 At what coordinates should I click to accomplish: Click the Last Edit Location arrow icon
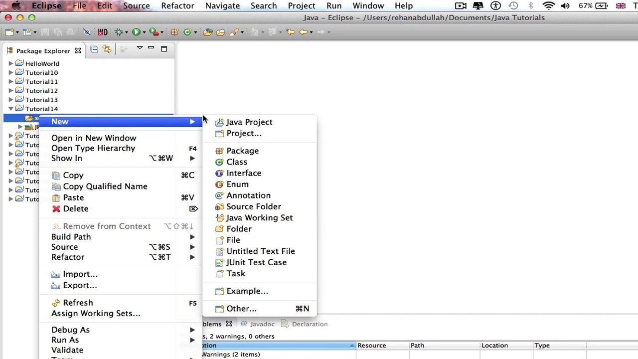[x=290, y=32]
